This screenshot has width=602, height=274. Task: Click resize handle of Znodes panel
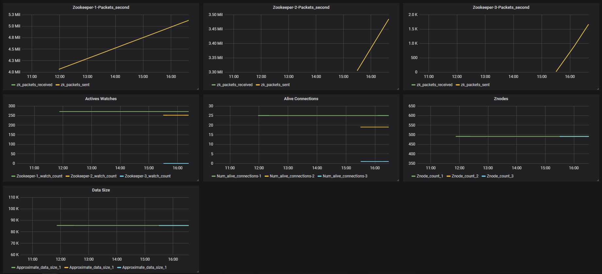coord(598,180)
